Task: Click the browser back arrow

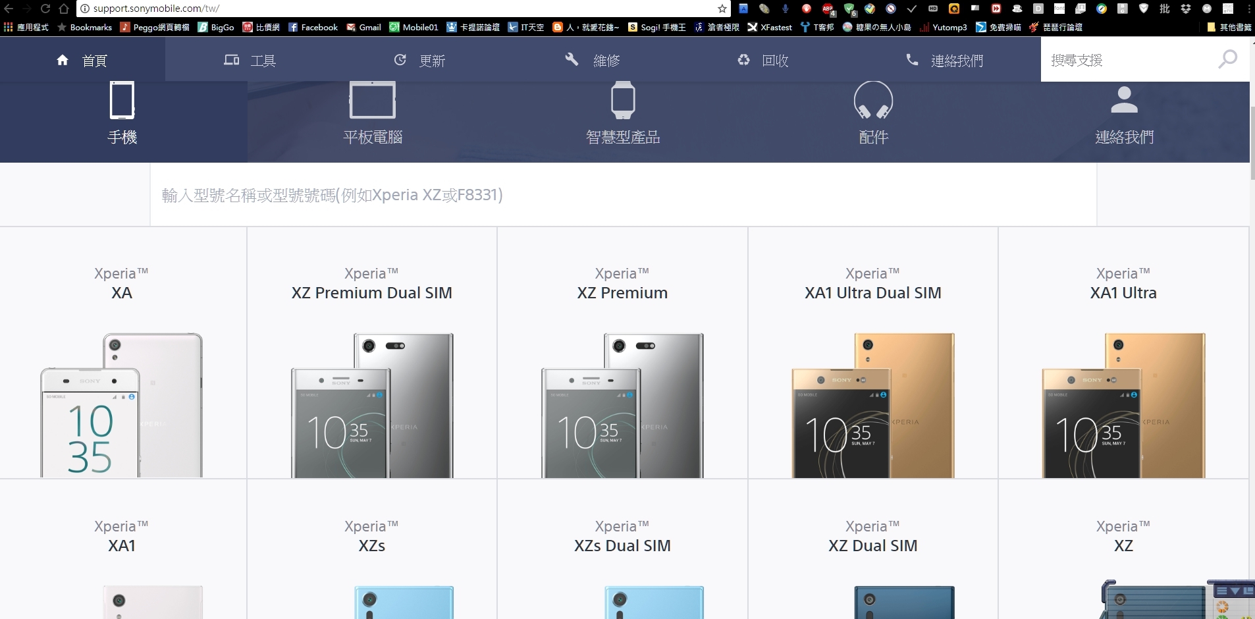Action: (x=9, y=9)
